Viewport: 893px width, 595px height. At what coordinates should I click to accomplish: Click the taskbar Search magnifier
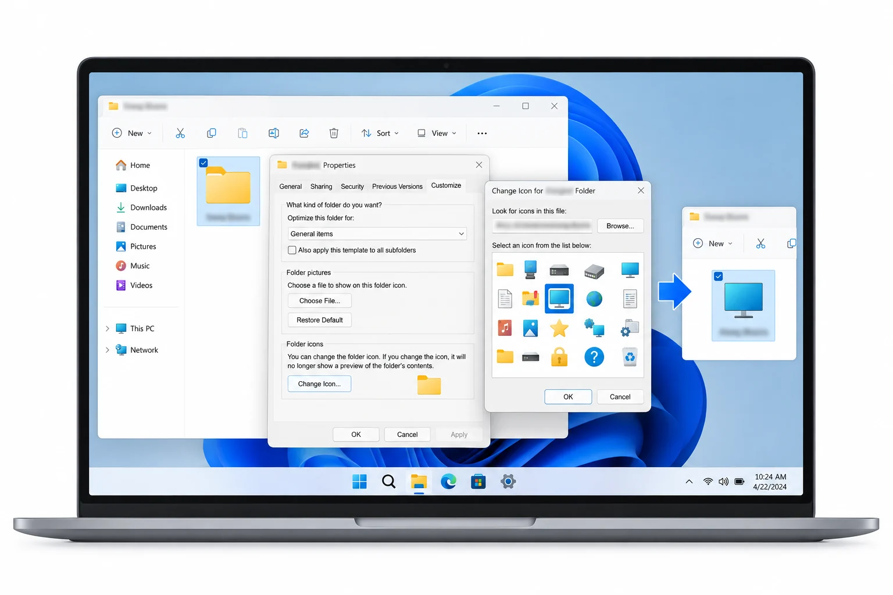click(x=389, y=481)
